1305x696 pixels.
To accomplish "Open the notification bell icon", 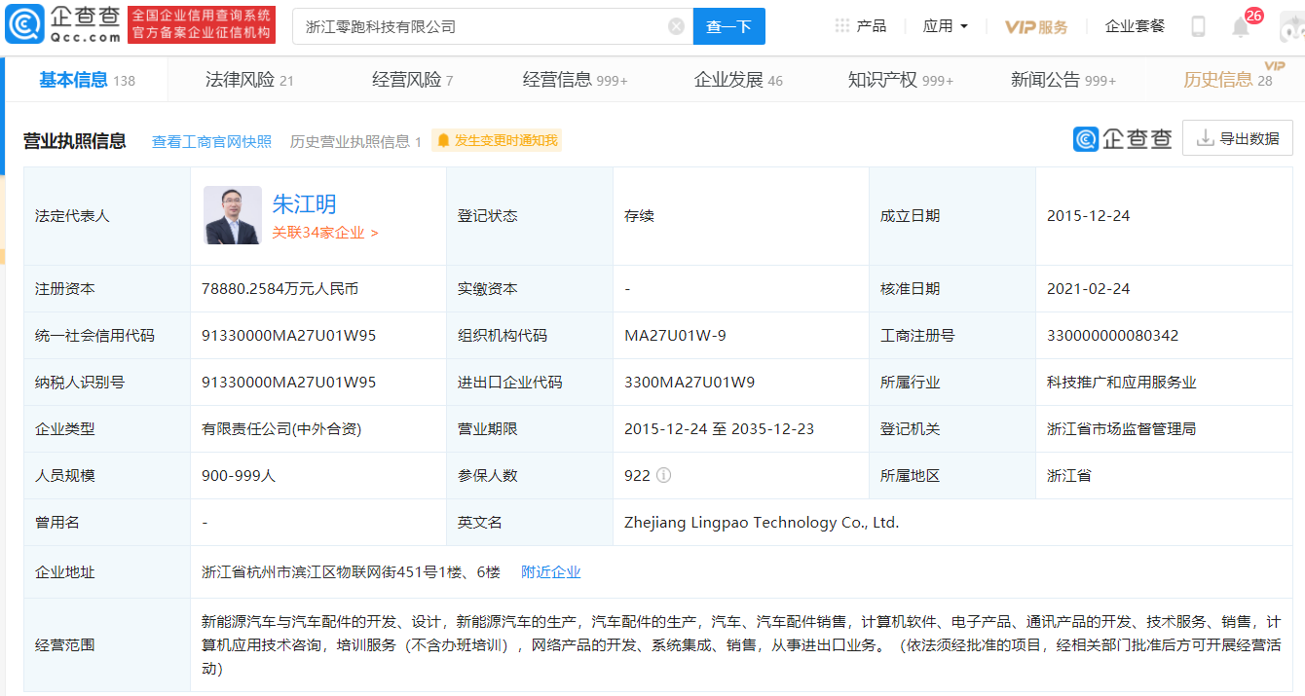I will [x=1241, y=27].
